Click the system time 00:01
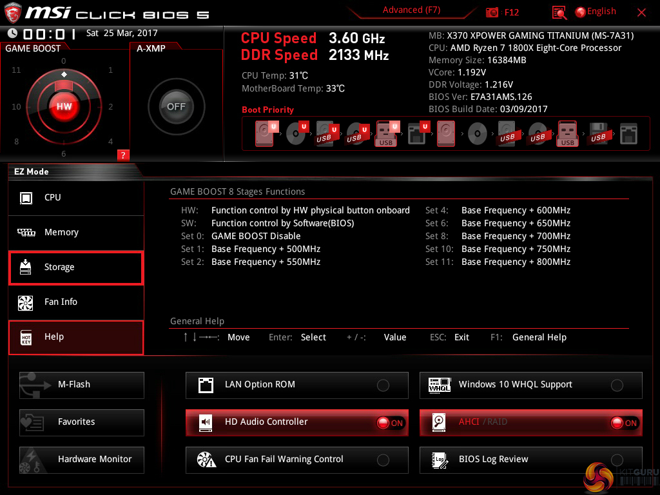Image resolution: width=660 pixels, height=495 pixels. (49, 34)
